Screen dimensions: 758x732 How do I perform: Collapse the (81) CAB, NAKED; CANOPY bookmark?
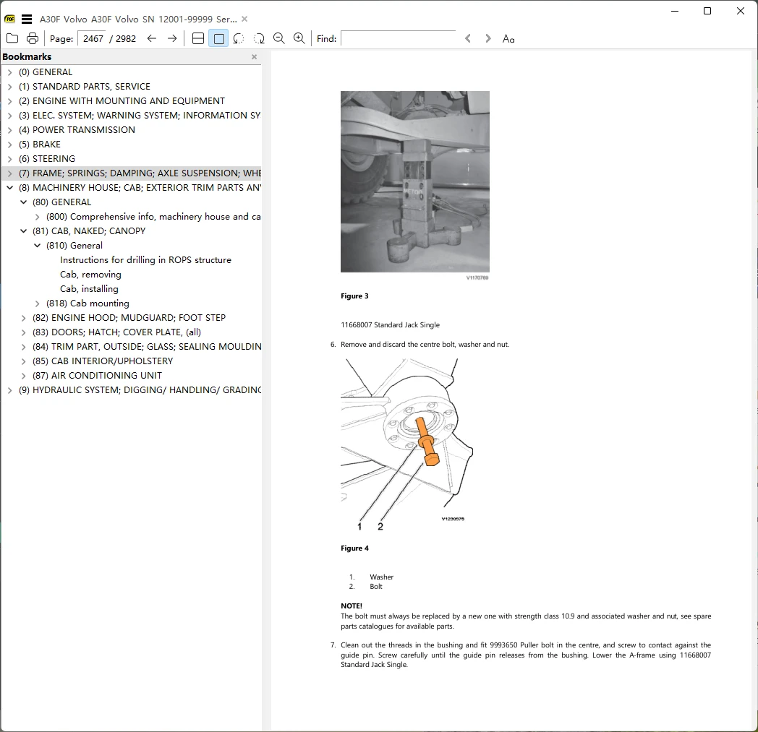point(24,231)
